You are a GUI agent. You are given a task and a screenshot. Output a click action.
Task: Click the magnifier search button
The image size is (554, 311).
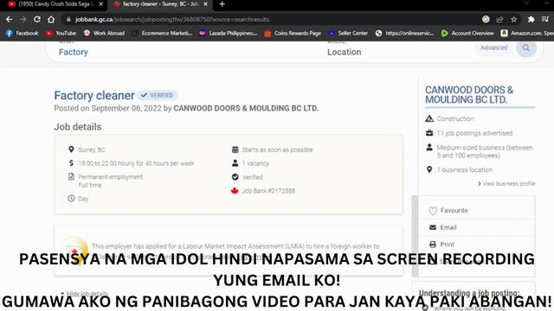click(x=526, y=48)
